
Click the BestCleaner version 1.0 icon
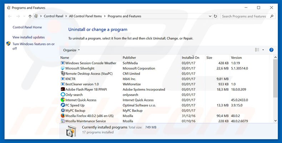pos(63,84)
